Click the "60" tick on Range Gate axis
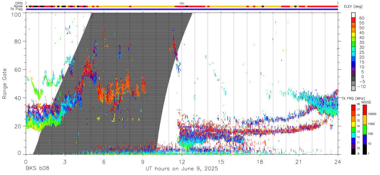 point(17,70)
